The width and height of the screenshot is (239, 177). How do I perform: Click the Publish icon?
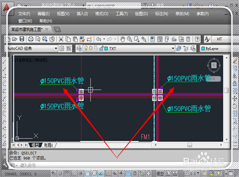pyautogui.click(x=45, y=39)
